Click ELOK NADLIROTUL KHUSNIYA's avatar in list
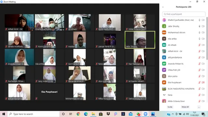The height and width of the screenshot is (117, 208). pyautogui.click(x=164, y=89)
